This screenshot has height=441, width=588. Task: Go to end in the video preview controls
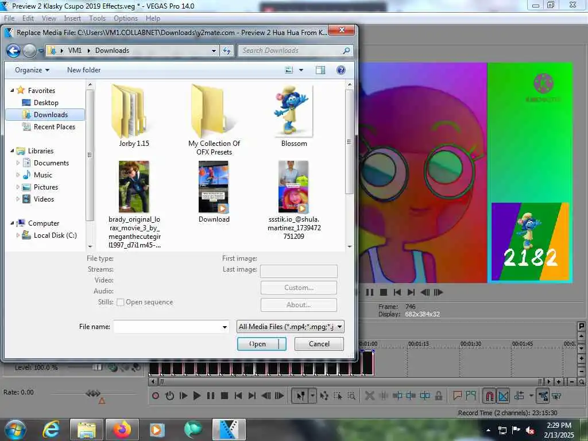tap(411, 292)
